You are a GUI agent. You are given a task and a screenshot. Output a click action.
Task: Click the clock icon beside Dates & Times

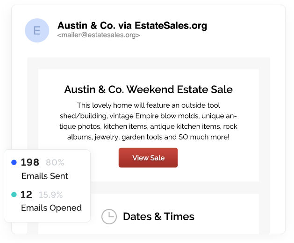click(x=109, y=216)
